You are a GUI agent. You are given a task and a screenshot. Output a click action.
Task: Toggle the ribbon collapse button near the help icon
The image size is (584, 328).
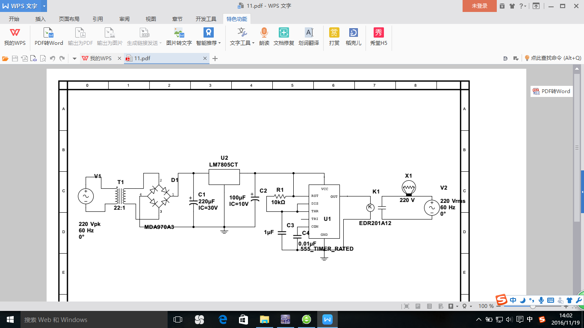(536, 6)
